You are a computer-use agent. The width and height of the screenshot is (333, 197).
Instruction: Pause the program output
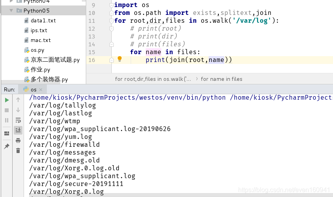[x=7, y=120]
